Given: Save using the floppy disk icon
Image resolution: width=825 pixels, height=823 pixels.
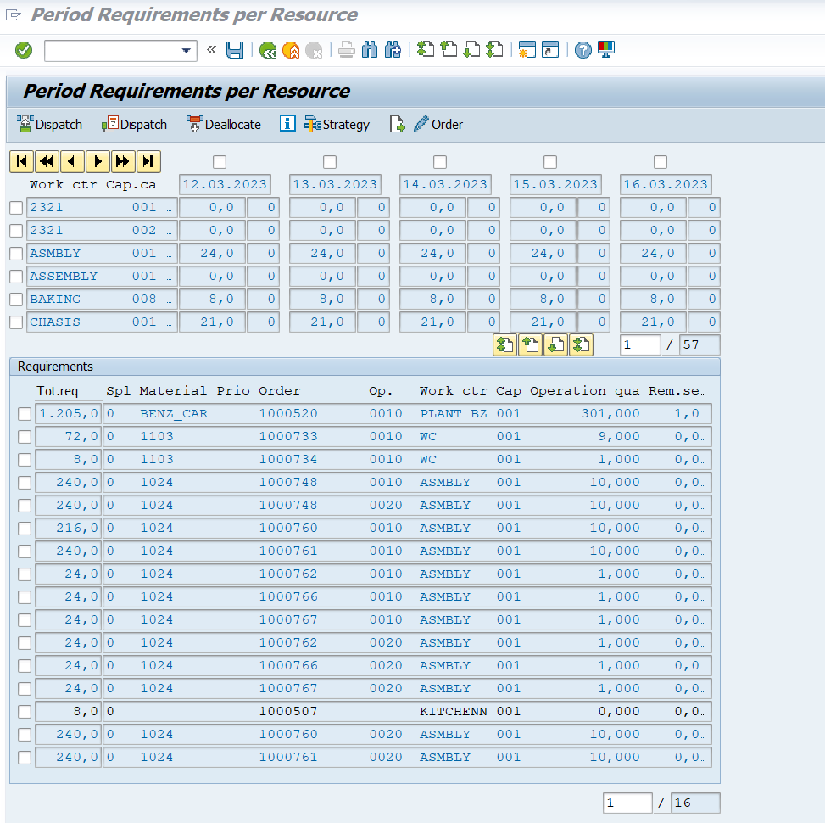Looking at the screenshot, I should coord(235,50).
